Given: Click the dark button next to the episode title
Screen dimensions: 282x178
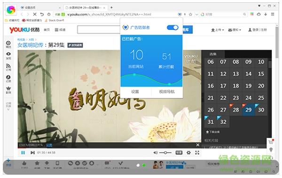Looking at the screenshot, I should point(75,45).
